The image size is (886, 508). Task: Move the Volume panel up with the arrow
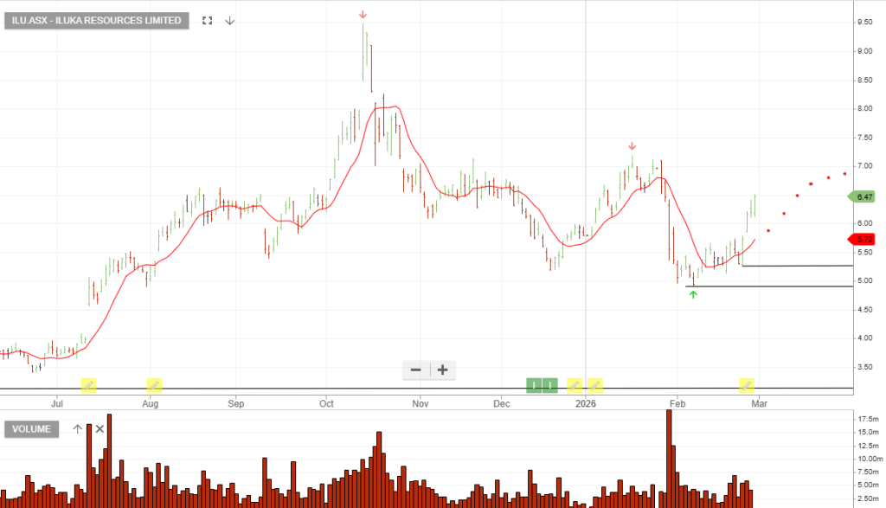click(x=77, y=429)
